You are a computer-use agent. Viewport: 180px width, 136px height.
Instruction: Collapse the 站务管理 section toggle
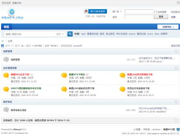(x=176, y=51)
